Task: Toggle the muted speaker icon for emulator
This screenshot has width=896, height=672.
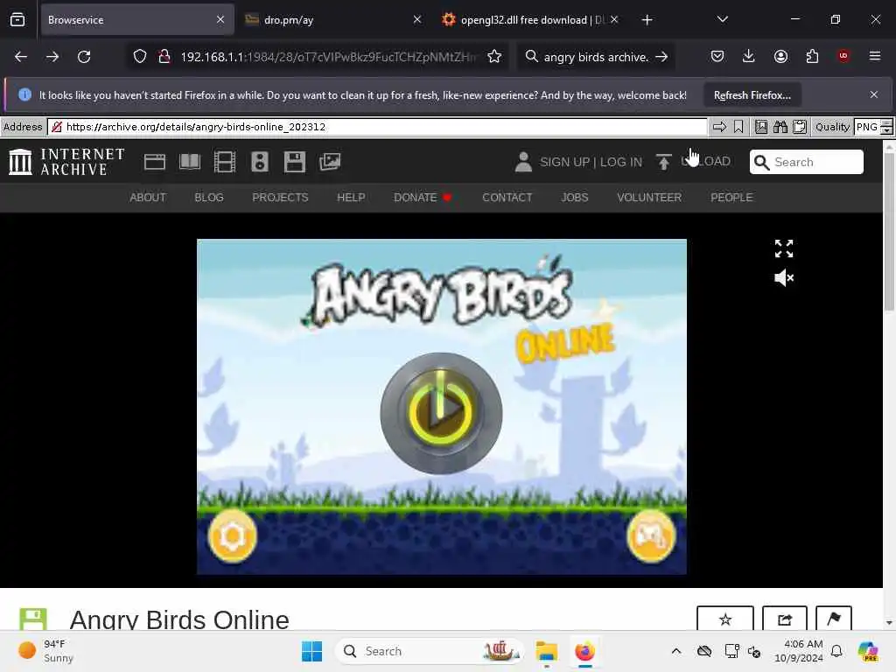Action: click(x=784, y=278)
